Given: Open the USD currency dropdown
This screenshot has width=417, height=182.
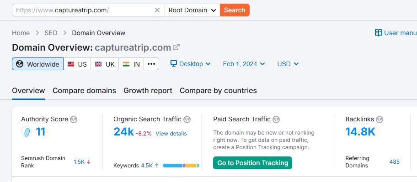Looking at the screenshot, I should coord(288,64).
